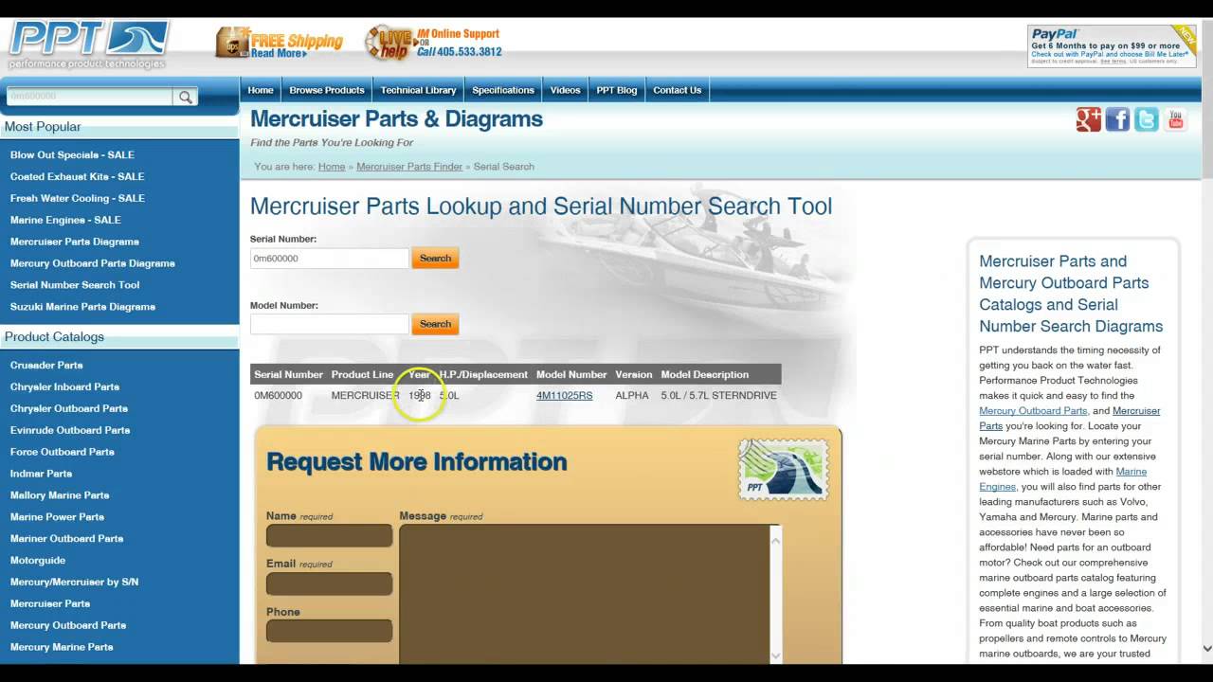Screen dimensions: 1213x682
Task: Open the Videos menu item
Action: coord(565,90)
